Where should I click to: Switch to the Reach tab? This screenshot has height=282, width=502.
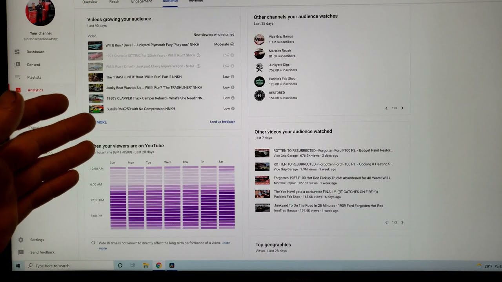tap(114, 2)
